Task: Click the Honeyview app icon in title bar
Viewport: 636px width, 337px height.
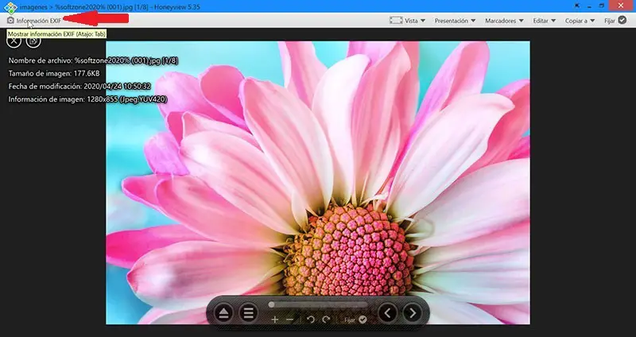Action: click(x=10, y=6)
